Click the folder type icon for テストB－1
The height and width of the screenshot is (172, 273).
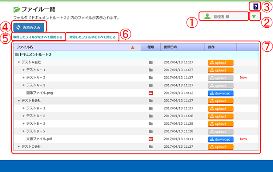[x=151, y=108]
